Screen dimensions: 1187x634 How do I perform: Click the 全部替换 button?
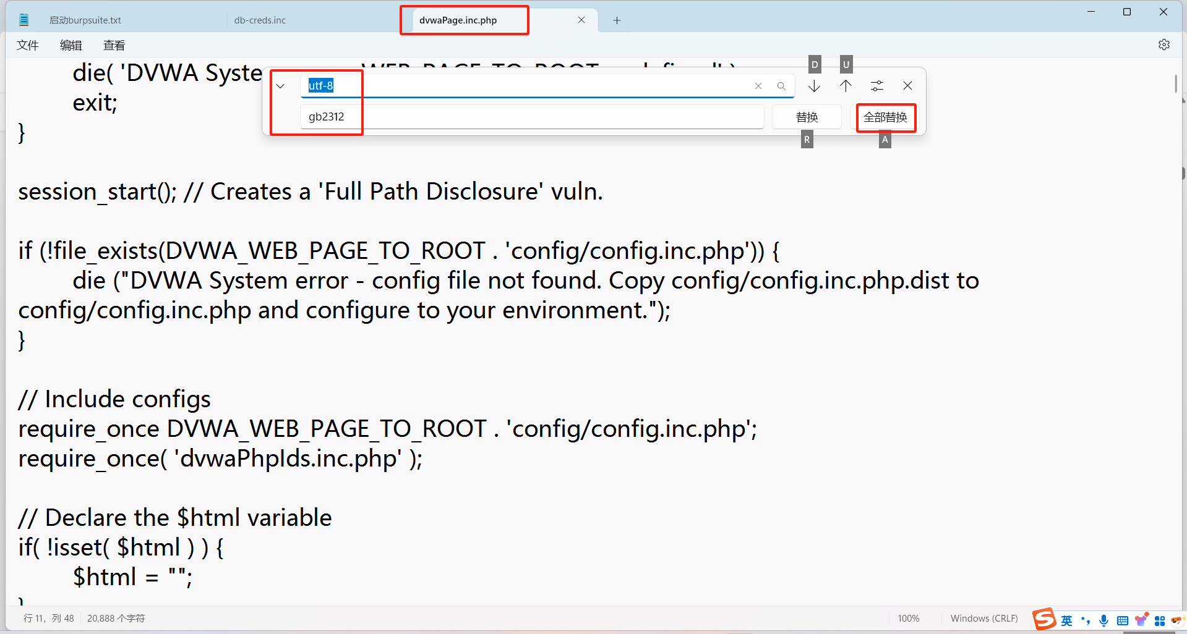[885, 117]
